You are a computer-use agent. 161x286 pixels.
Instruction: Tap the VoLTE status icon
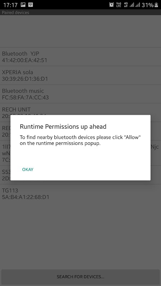pos(119,5)
